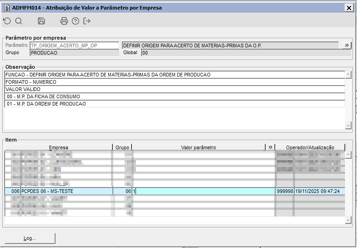Click observation line FUNCAO - DEFINIR ORIGEM
This screenshot has width=357, height=248.
coord(175,75)
